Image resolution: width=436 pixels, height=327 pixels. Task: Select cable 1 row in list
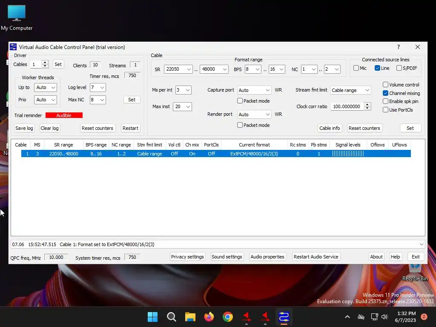pyautogui.click(x=216, y=153)
